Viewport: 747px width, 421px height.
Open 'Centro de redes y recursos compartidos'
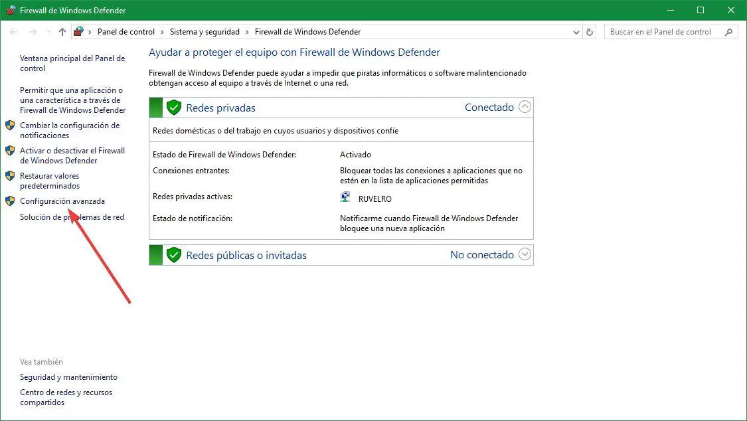click(66, 397)
